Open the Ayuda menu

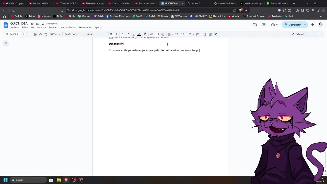point(98,28)
